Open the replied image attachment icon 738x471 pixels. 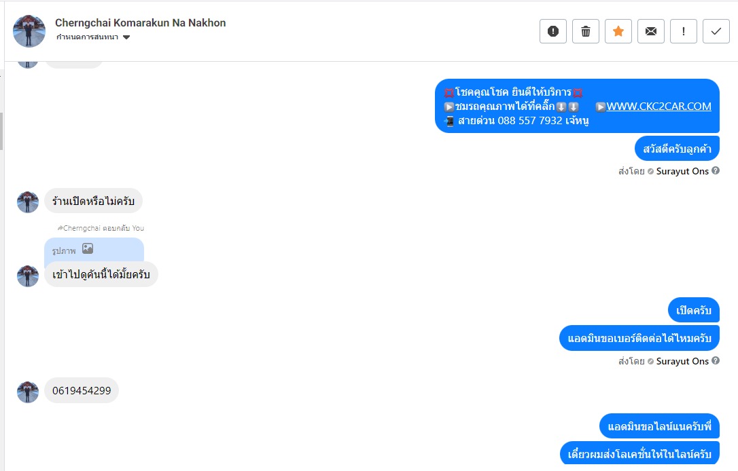pos(88,248)
